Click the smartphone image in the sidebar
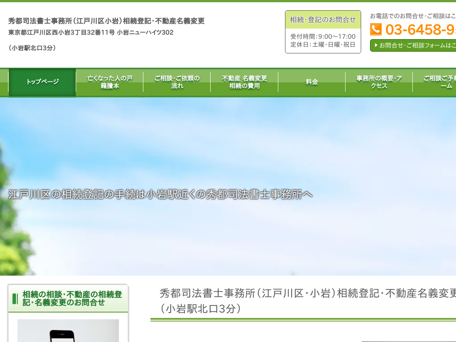This screenshot has width=456, height=342. (x=68, y=330)
